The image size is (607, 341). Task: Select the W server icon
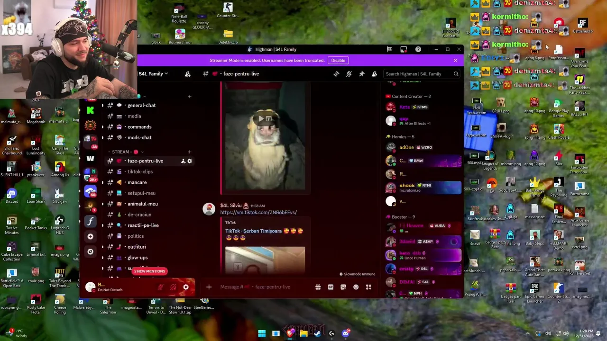(90, 159)
